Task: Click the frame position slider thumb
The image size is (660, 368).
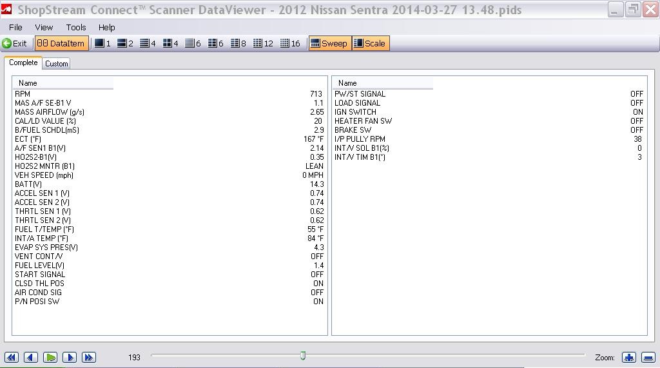Action: (303, 356)
